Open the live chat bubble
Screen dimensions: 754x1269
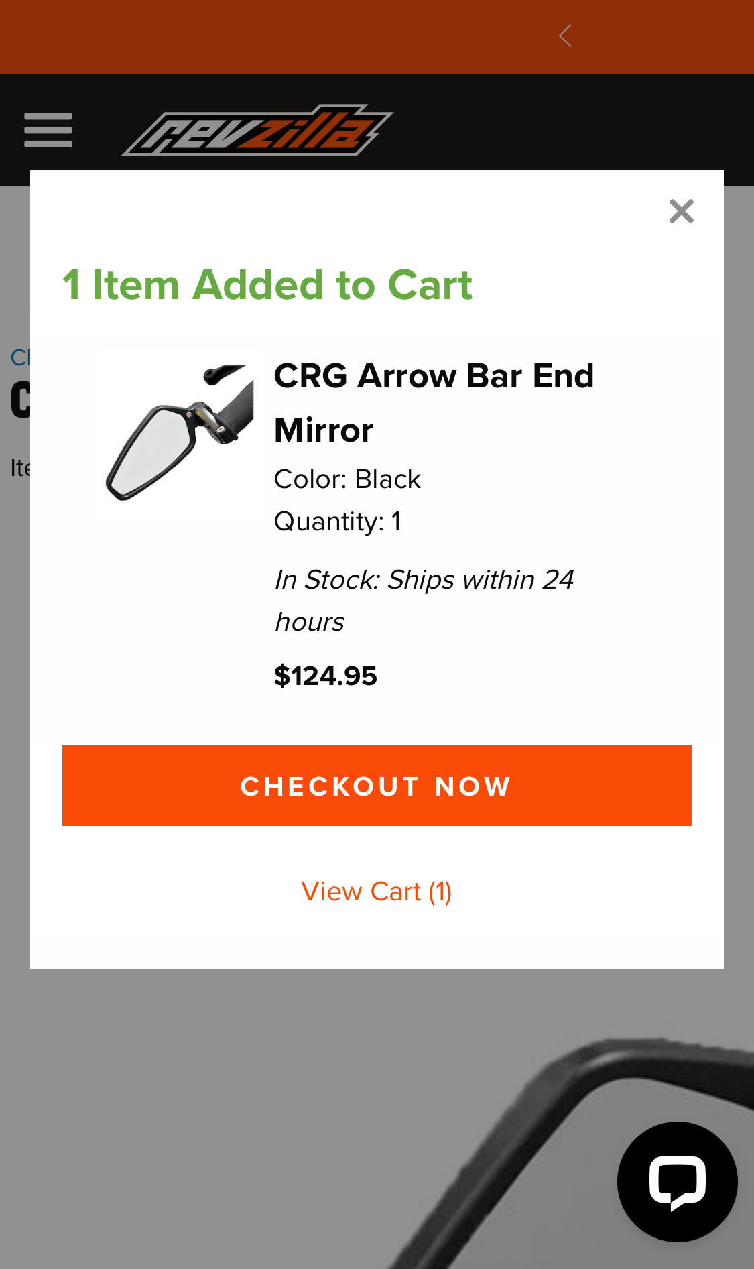(x=677, y=1181)
